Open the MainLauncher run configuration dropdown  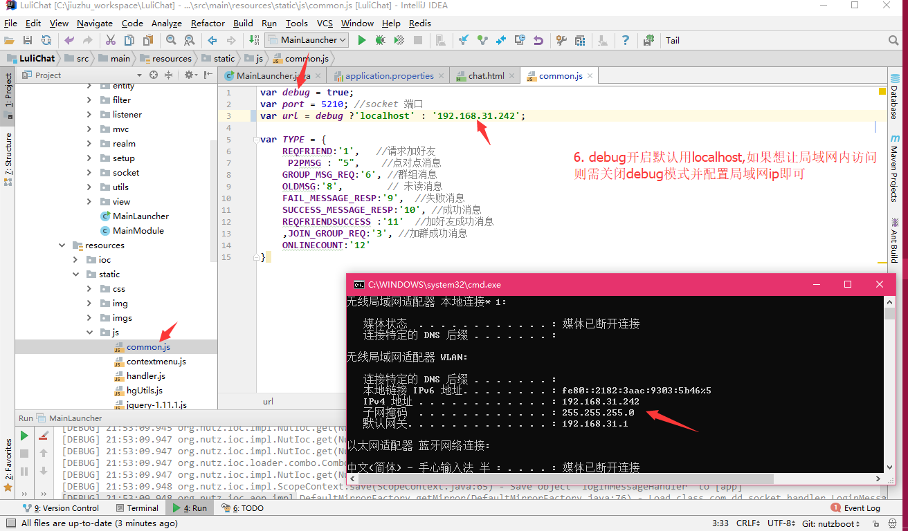306,40
